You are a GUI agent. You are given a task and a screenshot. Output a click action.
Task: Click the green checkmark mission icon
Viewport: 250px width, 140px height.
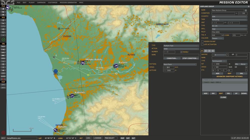(x=3, y=39)
